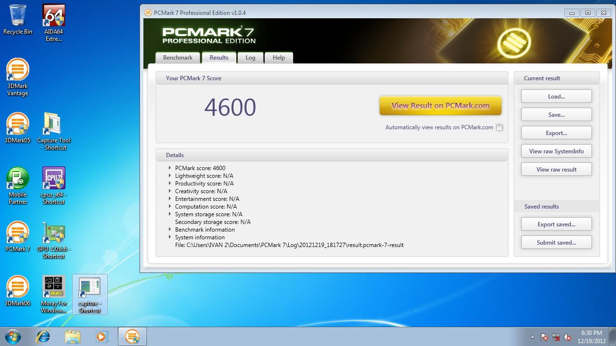Launch the 3DMark06 desktop shortcut

click(18, 291)
